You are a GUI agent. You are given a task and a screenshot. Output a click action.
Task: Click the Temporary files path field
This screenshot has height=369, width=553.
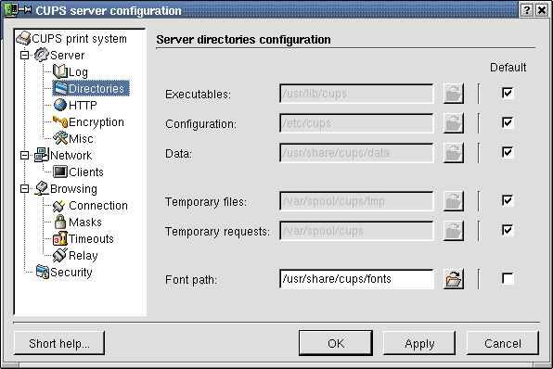point(356,201)
